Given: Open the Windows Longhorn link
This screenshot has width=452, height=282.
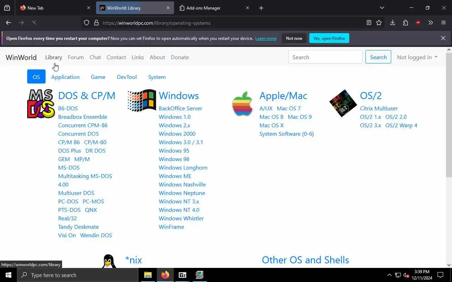Looking at the screenshot, I should (183, 167).
